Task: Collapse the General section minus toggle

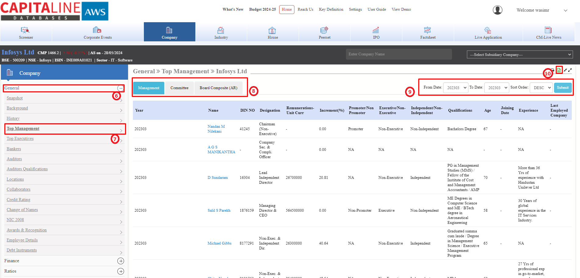Action: point(121,88)
